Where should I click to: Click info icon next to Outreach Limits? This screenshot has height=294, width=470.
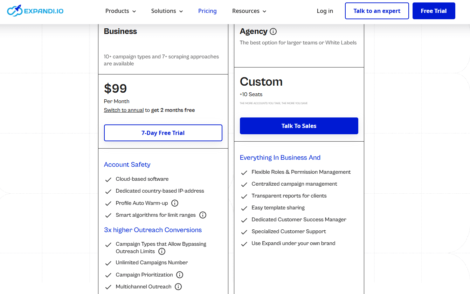point(161,251)
